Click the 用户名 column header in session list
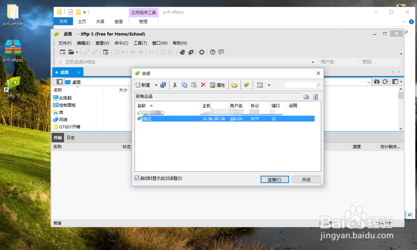This screenshot has height=250, width=417. click(x=238, y=106)
